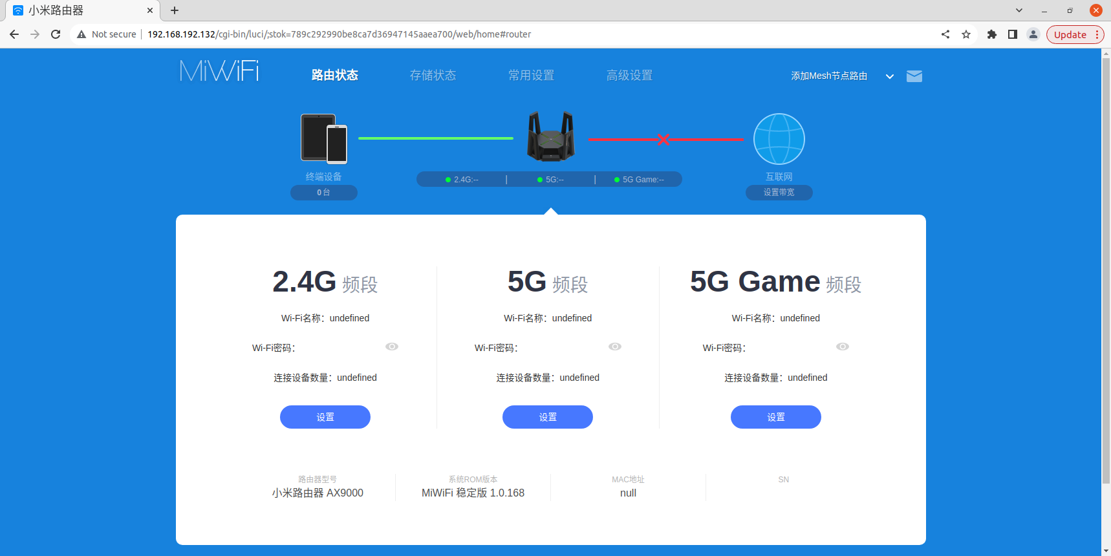This screenshot has width=1111, height=556.
Task: Click the internet globe icon
Action: 779,139
